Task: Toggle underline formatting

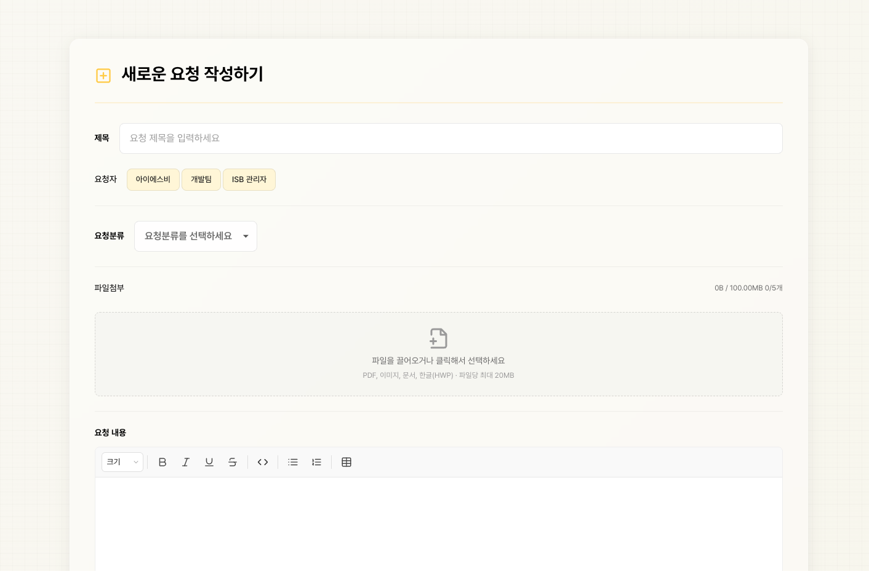Action: coord(209,462)
